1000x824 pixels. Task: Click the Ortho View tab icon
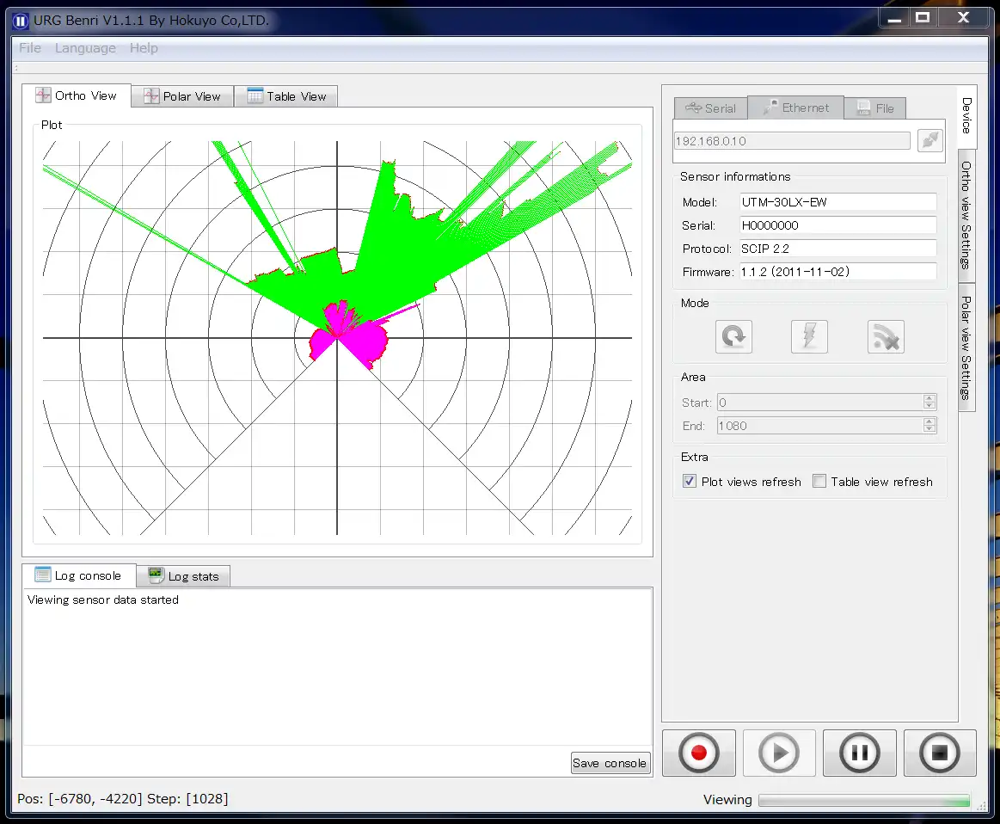(x=43, y=95)
